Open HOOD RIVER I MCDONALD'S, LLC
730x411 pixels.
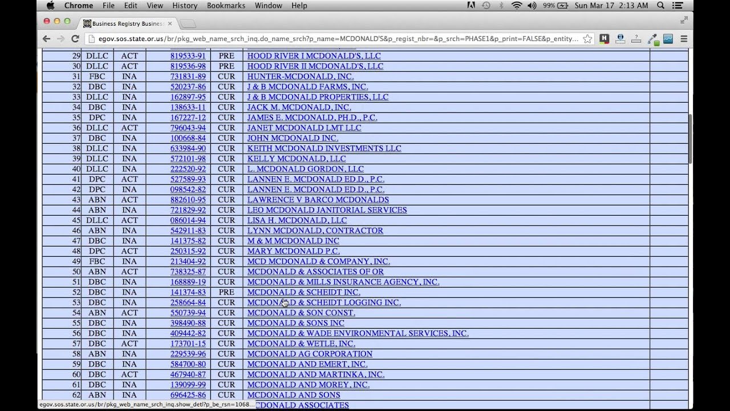pyautogui.click(x=314, y=56)
